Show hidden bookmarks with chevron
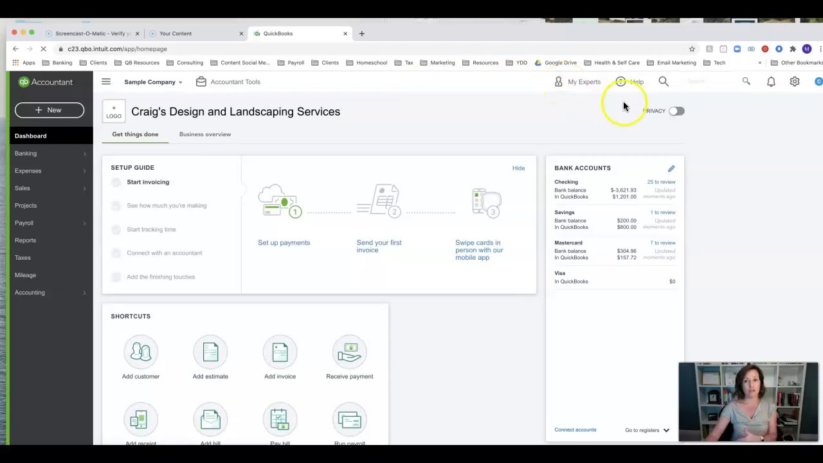The height and width of the screenshot is (463, 823). [x=759, y=63]
